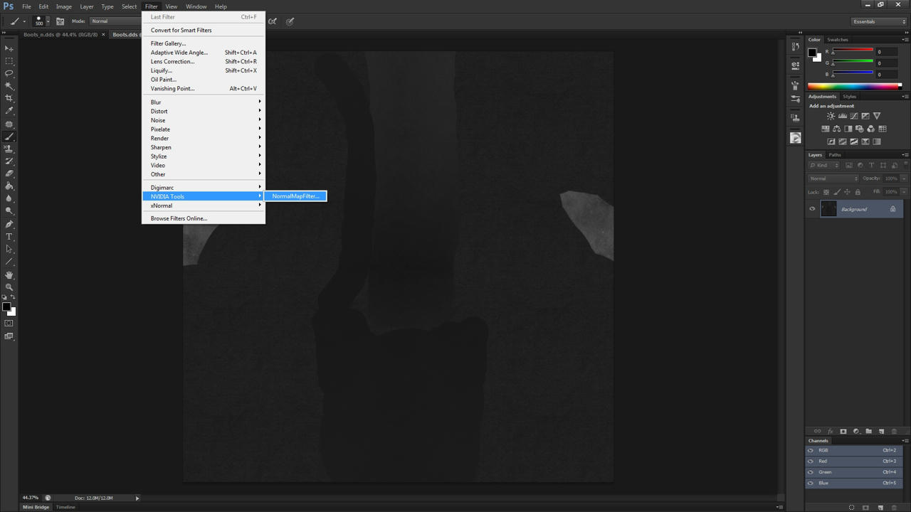This screenshot has height=512, width=911.
Task: Open the Brush panel toggle icon
Action: [x=60, y=21]
